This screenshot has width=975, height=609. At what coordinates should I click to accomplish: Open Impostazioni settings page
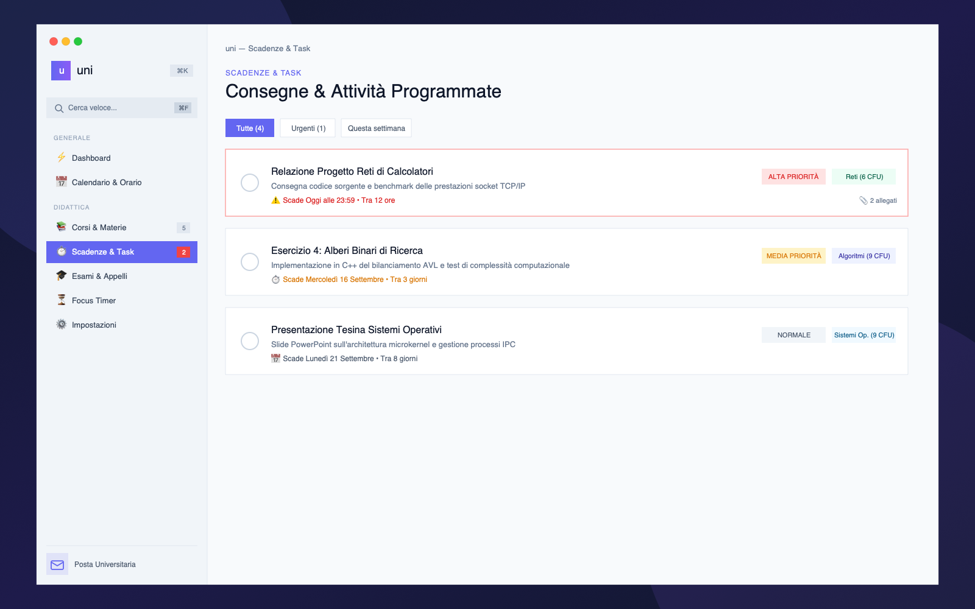pos(122,325)
